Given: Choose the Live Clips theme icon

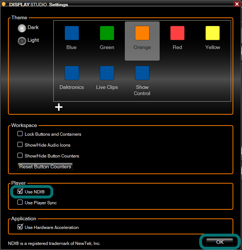Looking at the screenshot, I should click(x=107, y=73).
